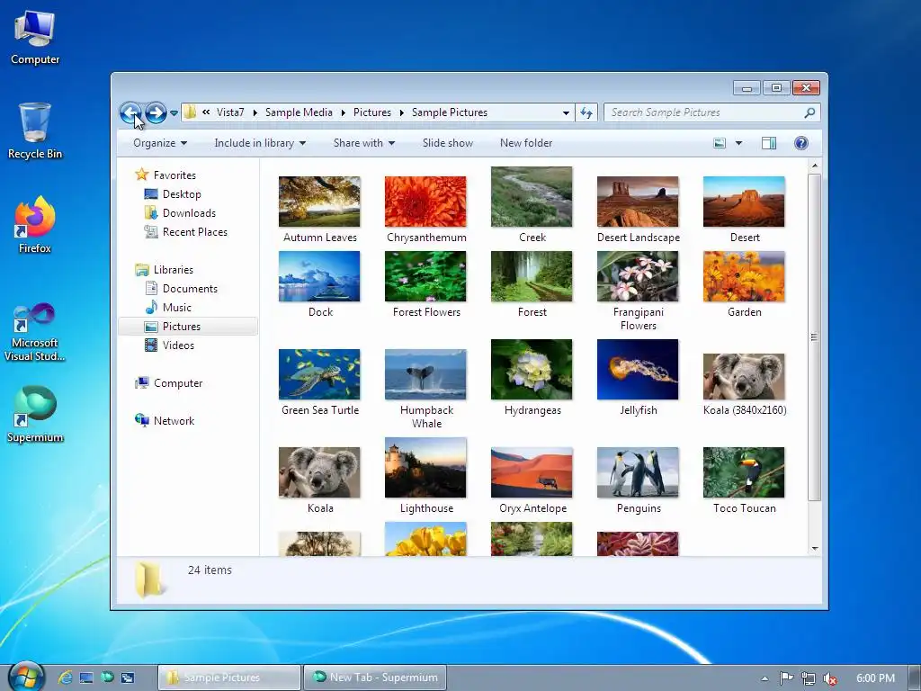Image resolution: width=921 pixels, height=691 pixels.
Task: Change view using the view icon
Action: click(x=720, y=143)
